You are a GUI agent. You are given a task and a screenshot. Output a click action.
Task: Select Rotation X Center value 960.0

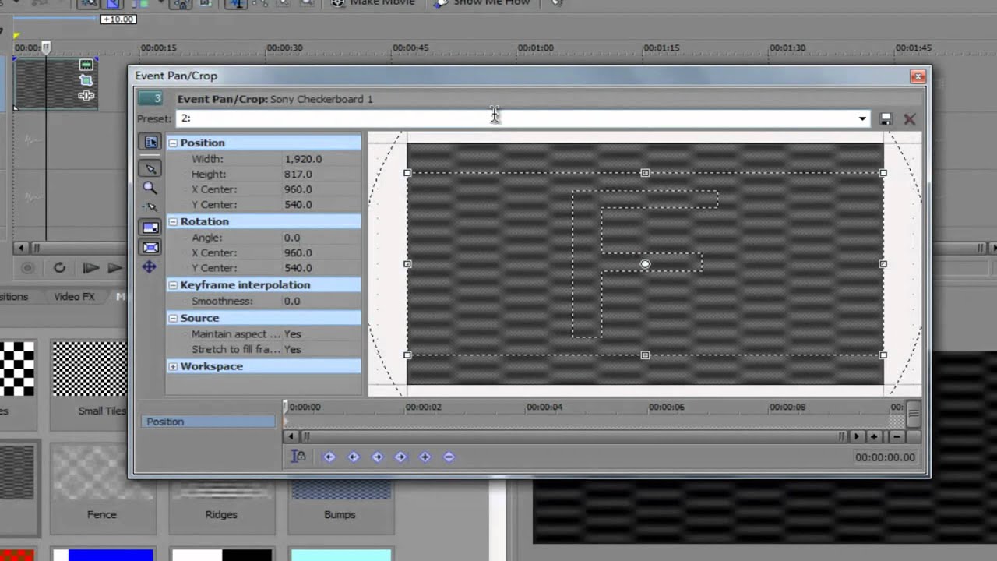298,253
